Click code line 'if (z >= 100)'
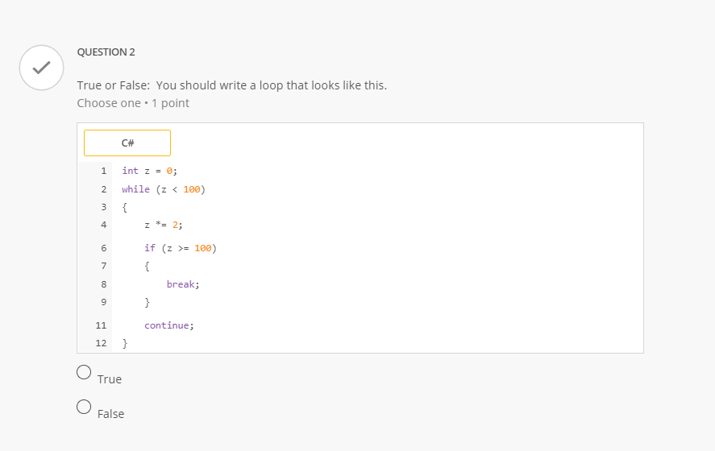Image resolution: width=715 pixels, height=451 pixels. coord(181,248)
